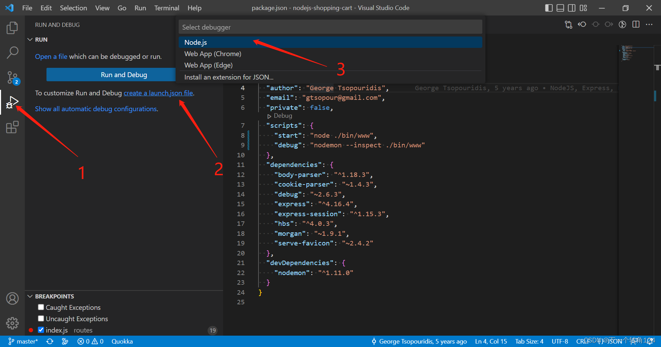This screenshot has width=661, height=347.
Task: Open the Edit menu
Action: point(46,8)
